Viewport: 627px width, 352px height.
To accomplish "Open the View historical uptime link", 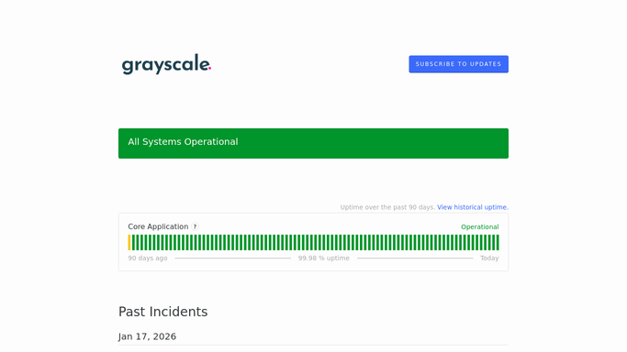I will click(473, 207).
